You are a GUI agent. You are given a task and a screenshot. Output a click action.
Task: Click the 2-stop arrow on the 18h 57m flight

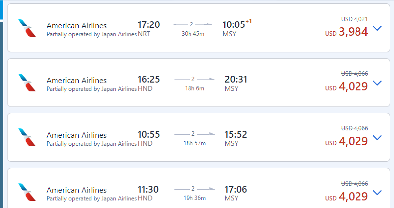[x=194, y=134]
